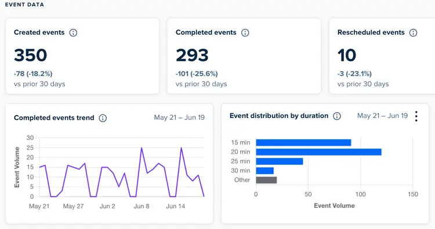Select the 20 min duration bar

click(x=319, y=152)
